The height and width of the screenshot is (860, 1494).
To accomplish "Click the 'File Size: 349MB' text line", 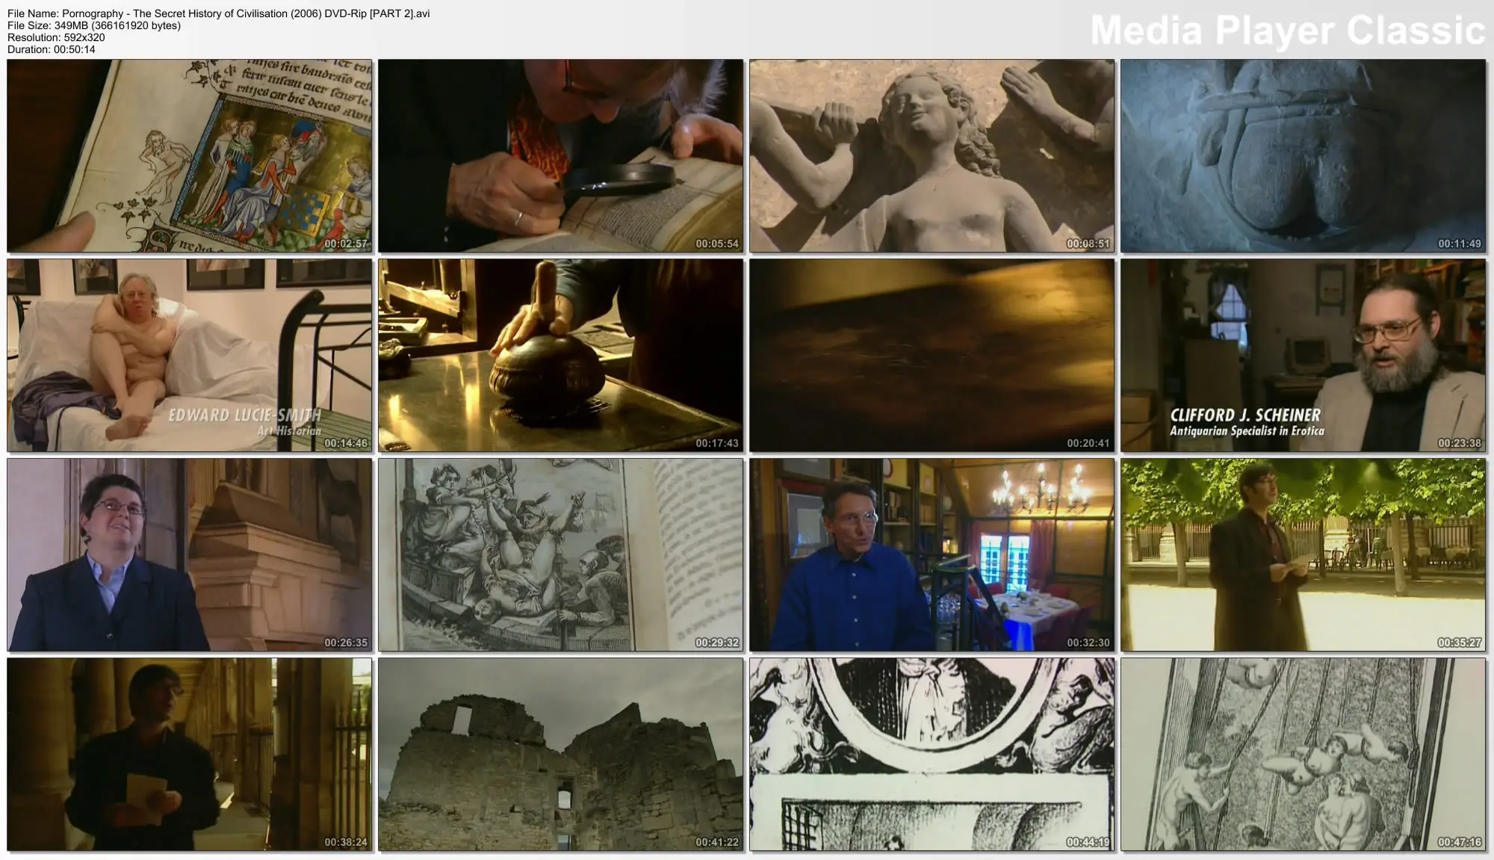I will click(x=94, y=25).
